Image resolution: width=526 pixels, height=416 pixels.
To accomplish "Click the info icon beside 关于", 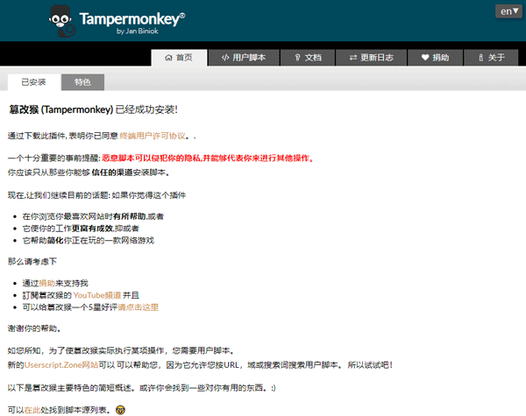I will [x=480, y=58].
